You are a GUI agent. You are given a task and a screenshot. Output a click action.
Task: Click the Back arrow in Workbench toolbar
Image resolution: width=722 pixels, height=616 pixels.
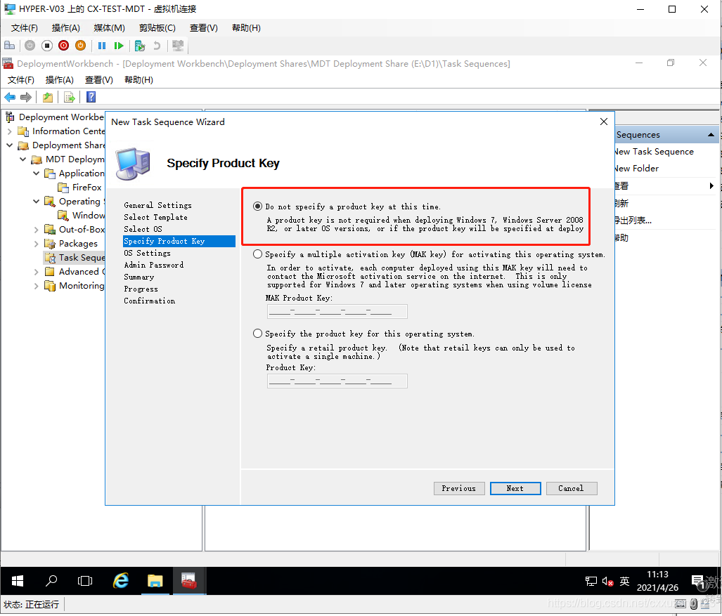point(10,97)
